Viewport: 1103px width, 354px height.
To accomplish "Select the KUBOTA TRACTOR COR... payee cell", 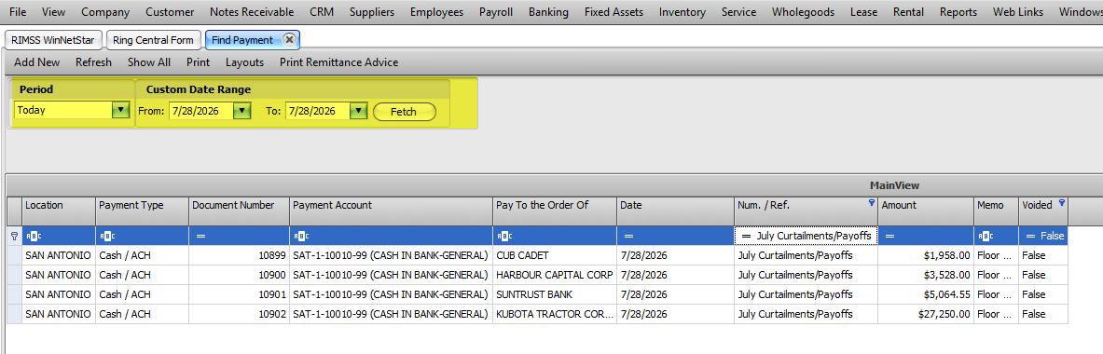I will coord(555,314).
